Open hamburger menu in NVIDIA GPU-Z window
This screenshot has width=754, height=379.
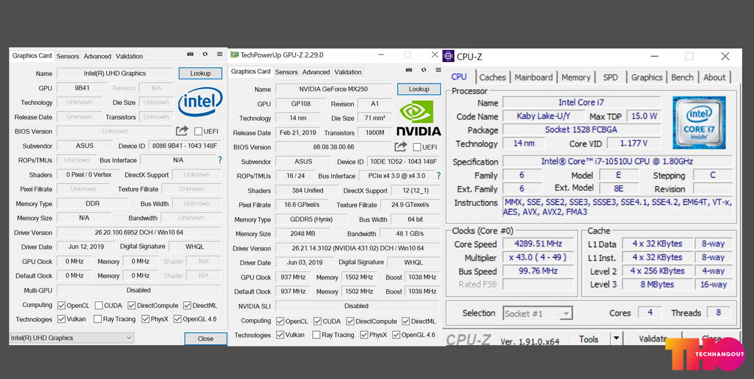438,70
